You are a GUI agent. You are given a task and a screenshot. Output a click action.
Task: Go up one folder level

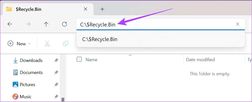pyautogui.click(x=46, y=24)
